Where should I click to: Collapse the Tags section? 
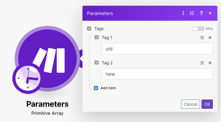[x=89, y=29]
